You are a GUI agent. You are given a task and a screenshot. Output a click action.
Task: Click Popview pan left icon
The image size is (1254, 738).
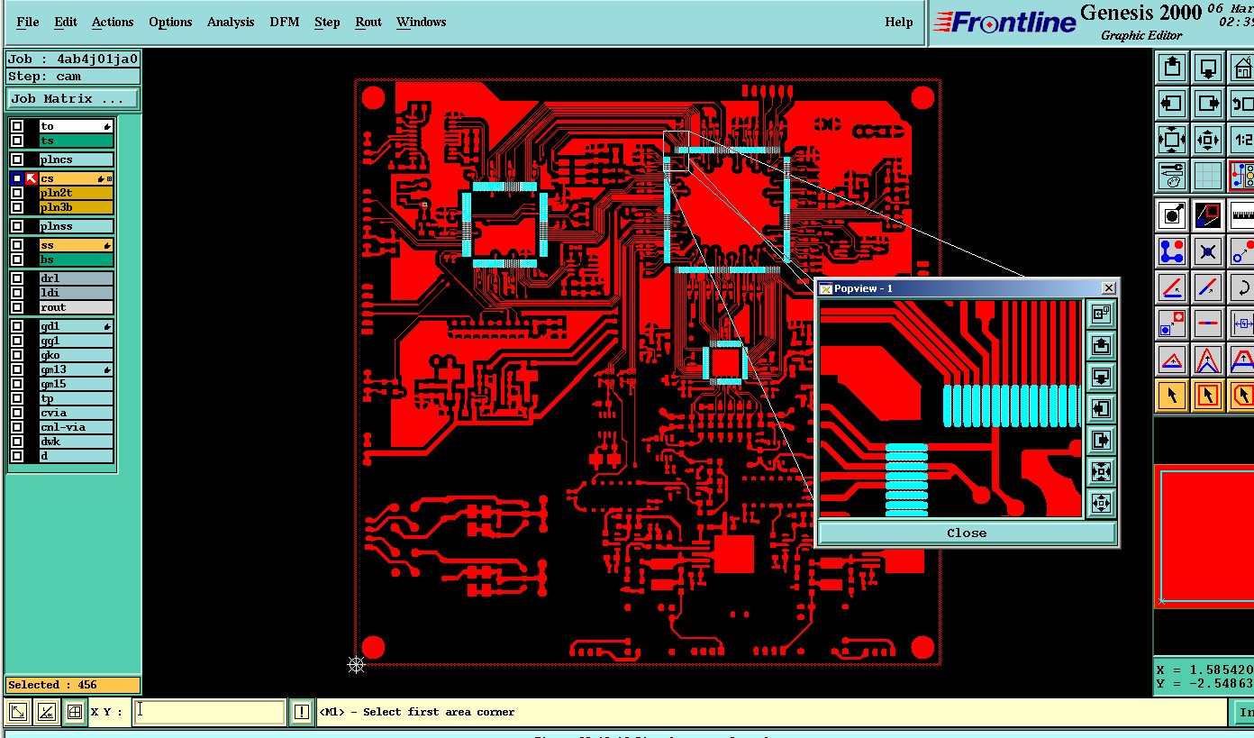tap(1101, 408)
